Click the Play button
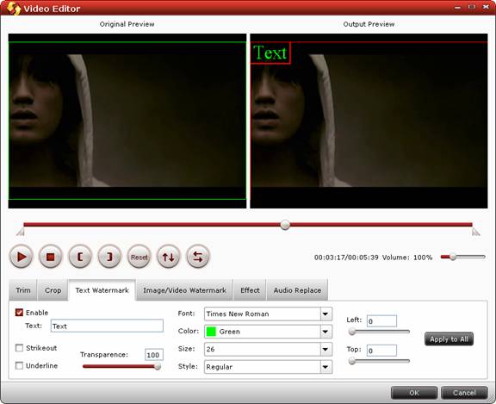Screen dimensions: 496x404 [x=22, y=257]
